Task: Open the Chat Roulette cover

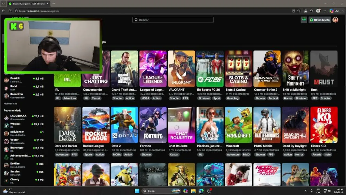Action: [x=181, y=125]
